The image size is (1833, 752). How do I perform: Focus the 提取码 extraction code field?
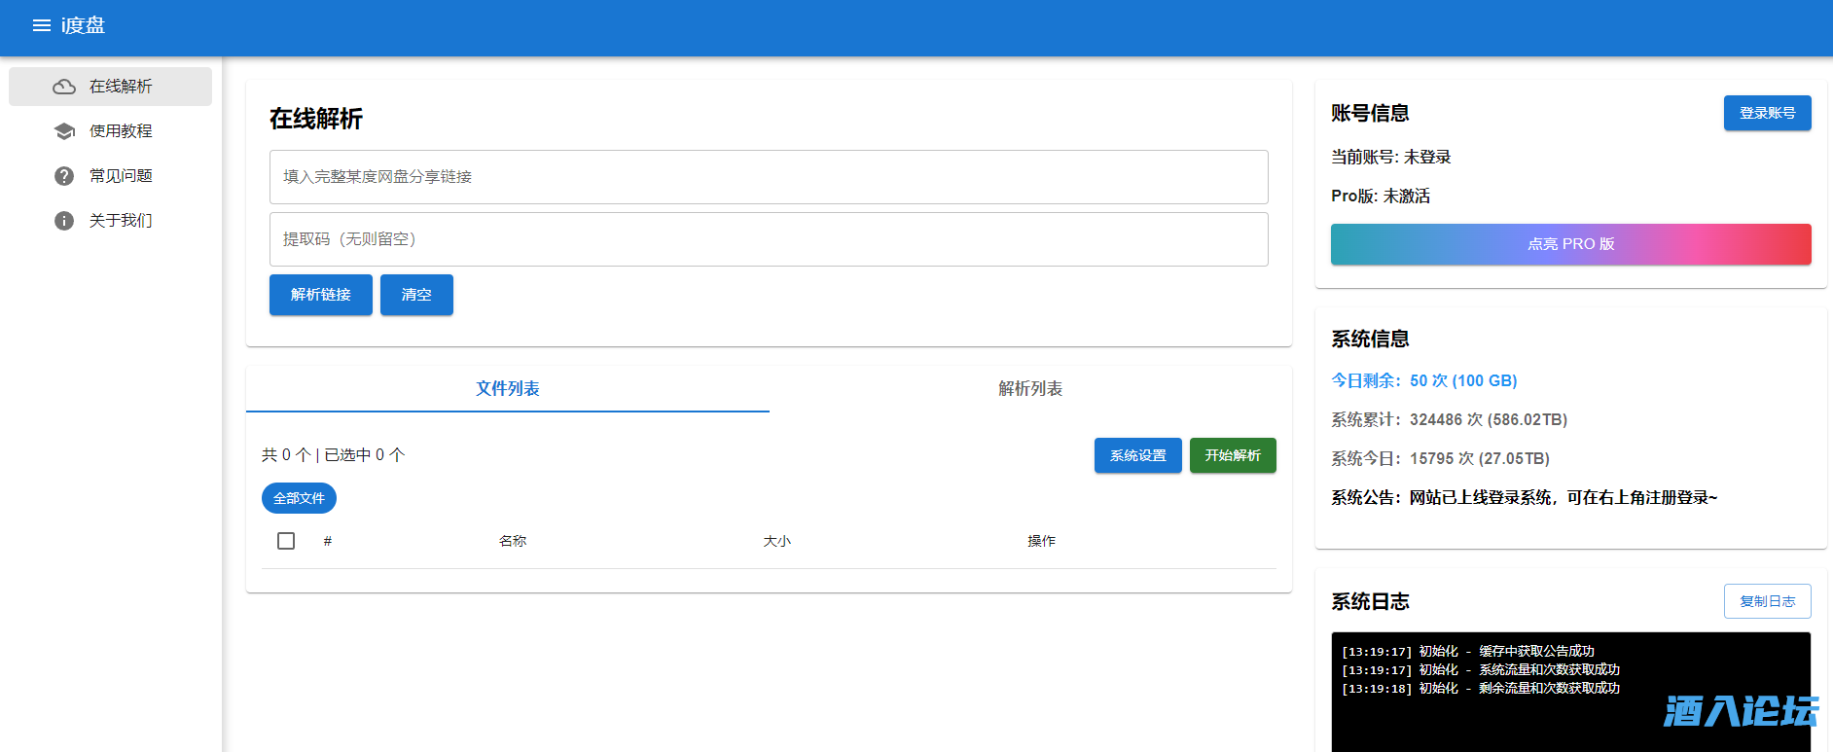tap(768, 239)
